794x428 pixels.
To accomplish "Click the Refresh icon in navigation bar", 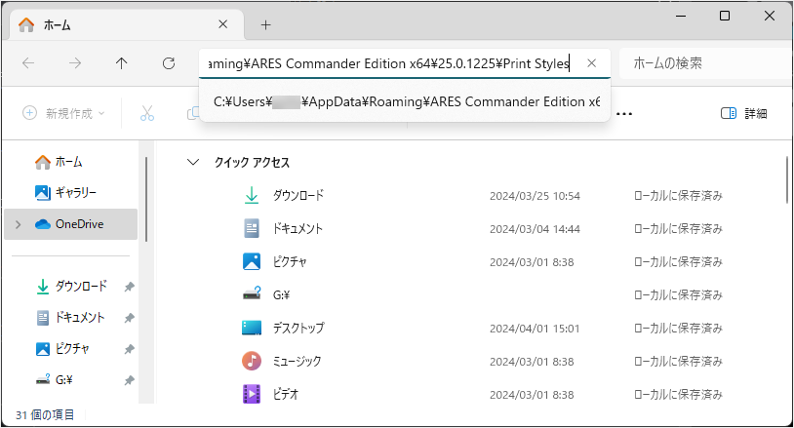I will click(x=169, y=63).
